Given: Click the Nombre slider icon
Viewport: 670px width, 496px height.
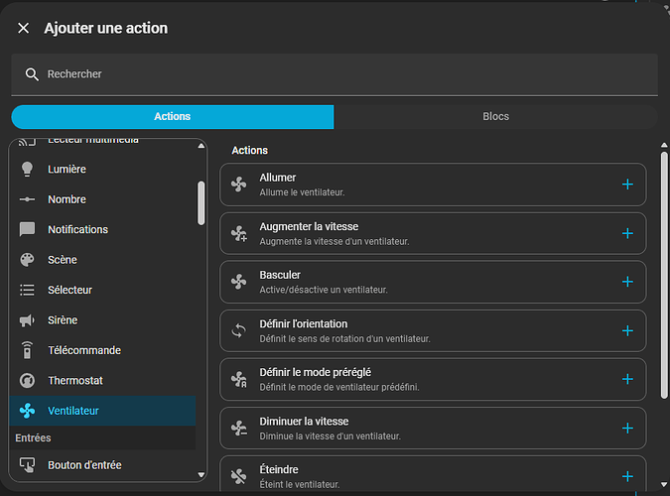Looking at the screenshot, I should coord(28,199).
